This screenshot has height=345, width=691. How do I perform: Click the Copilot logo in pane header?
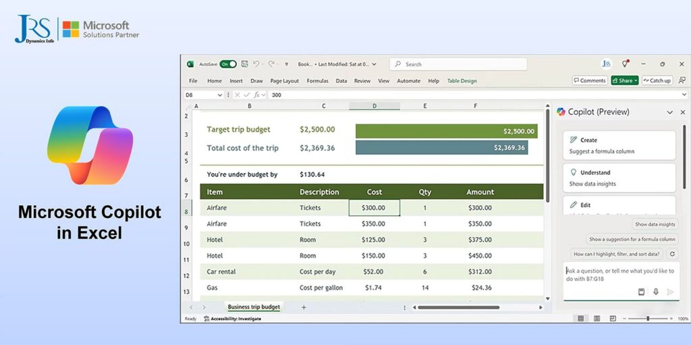coord(561,112)
